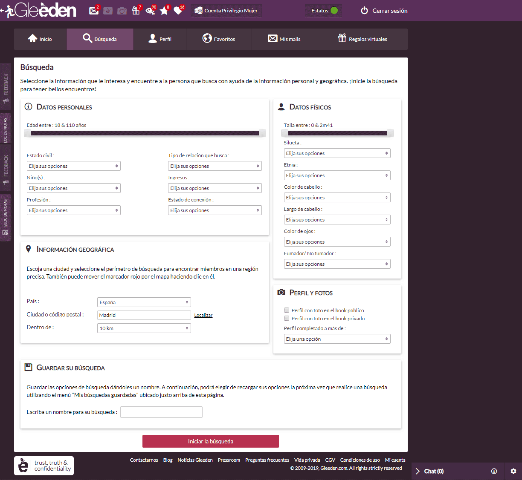Open Pressroom footer link
The image size is (522, 480).
tap(229, 460)
